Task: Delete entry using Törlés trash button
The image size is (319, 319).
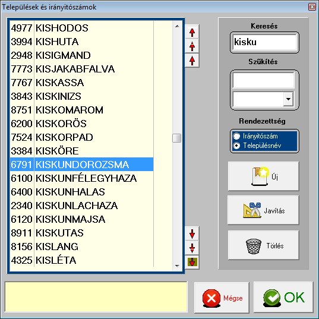Action: click(x=264, y=245)
